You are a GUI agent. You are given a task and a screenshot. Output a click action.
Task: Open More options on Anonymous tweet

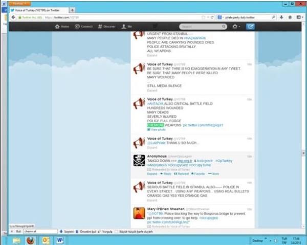(x=214, y=174)
